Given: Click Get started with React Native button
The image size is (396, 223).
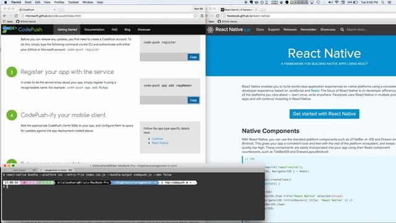Looking at the screenshot, I should [324, 114].
